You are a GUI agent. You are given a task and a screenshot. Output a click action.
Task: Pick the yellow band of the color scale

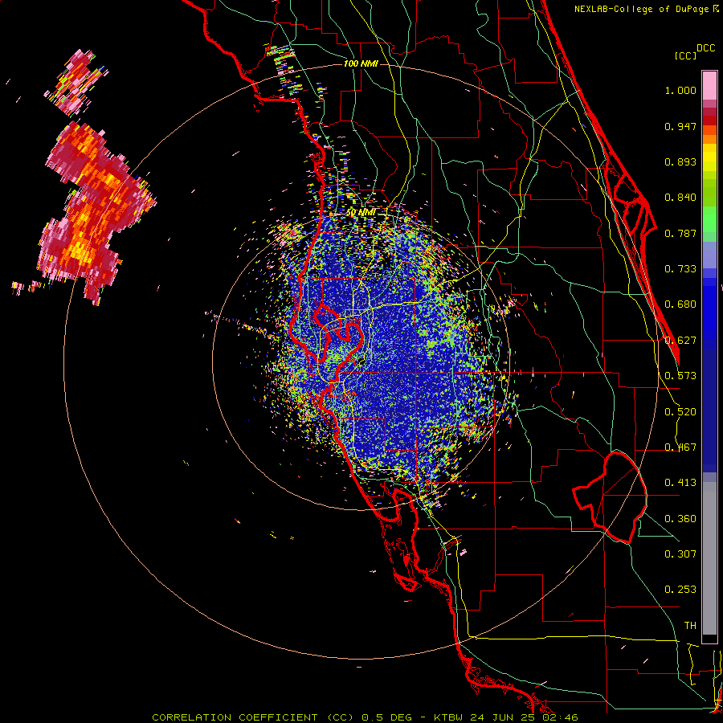pos(709,157)
